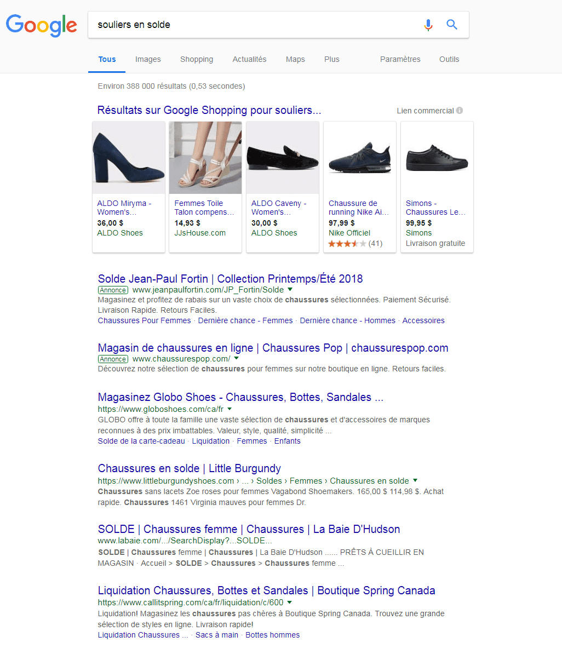This screenshot has height=654, width=562.
Task: Open Liquidation Chaussures ... sitelink
Action: [142, 635]
